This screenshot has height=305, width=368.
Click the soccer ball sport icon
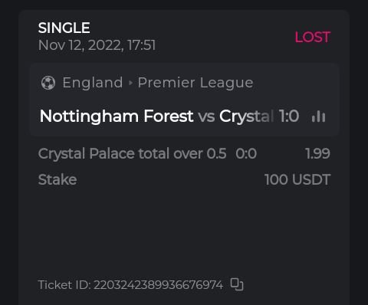(x=48, y=83)
